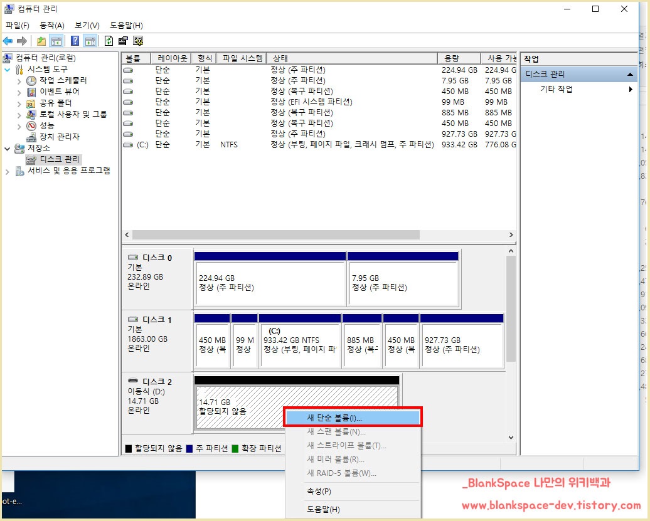
Task: Expand the 공유 폴더 node
Action: click(x=19, y=103)
